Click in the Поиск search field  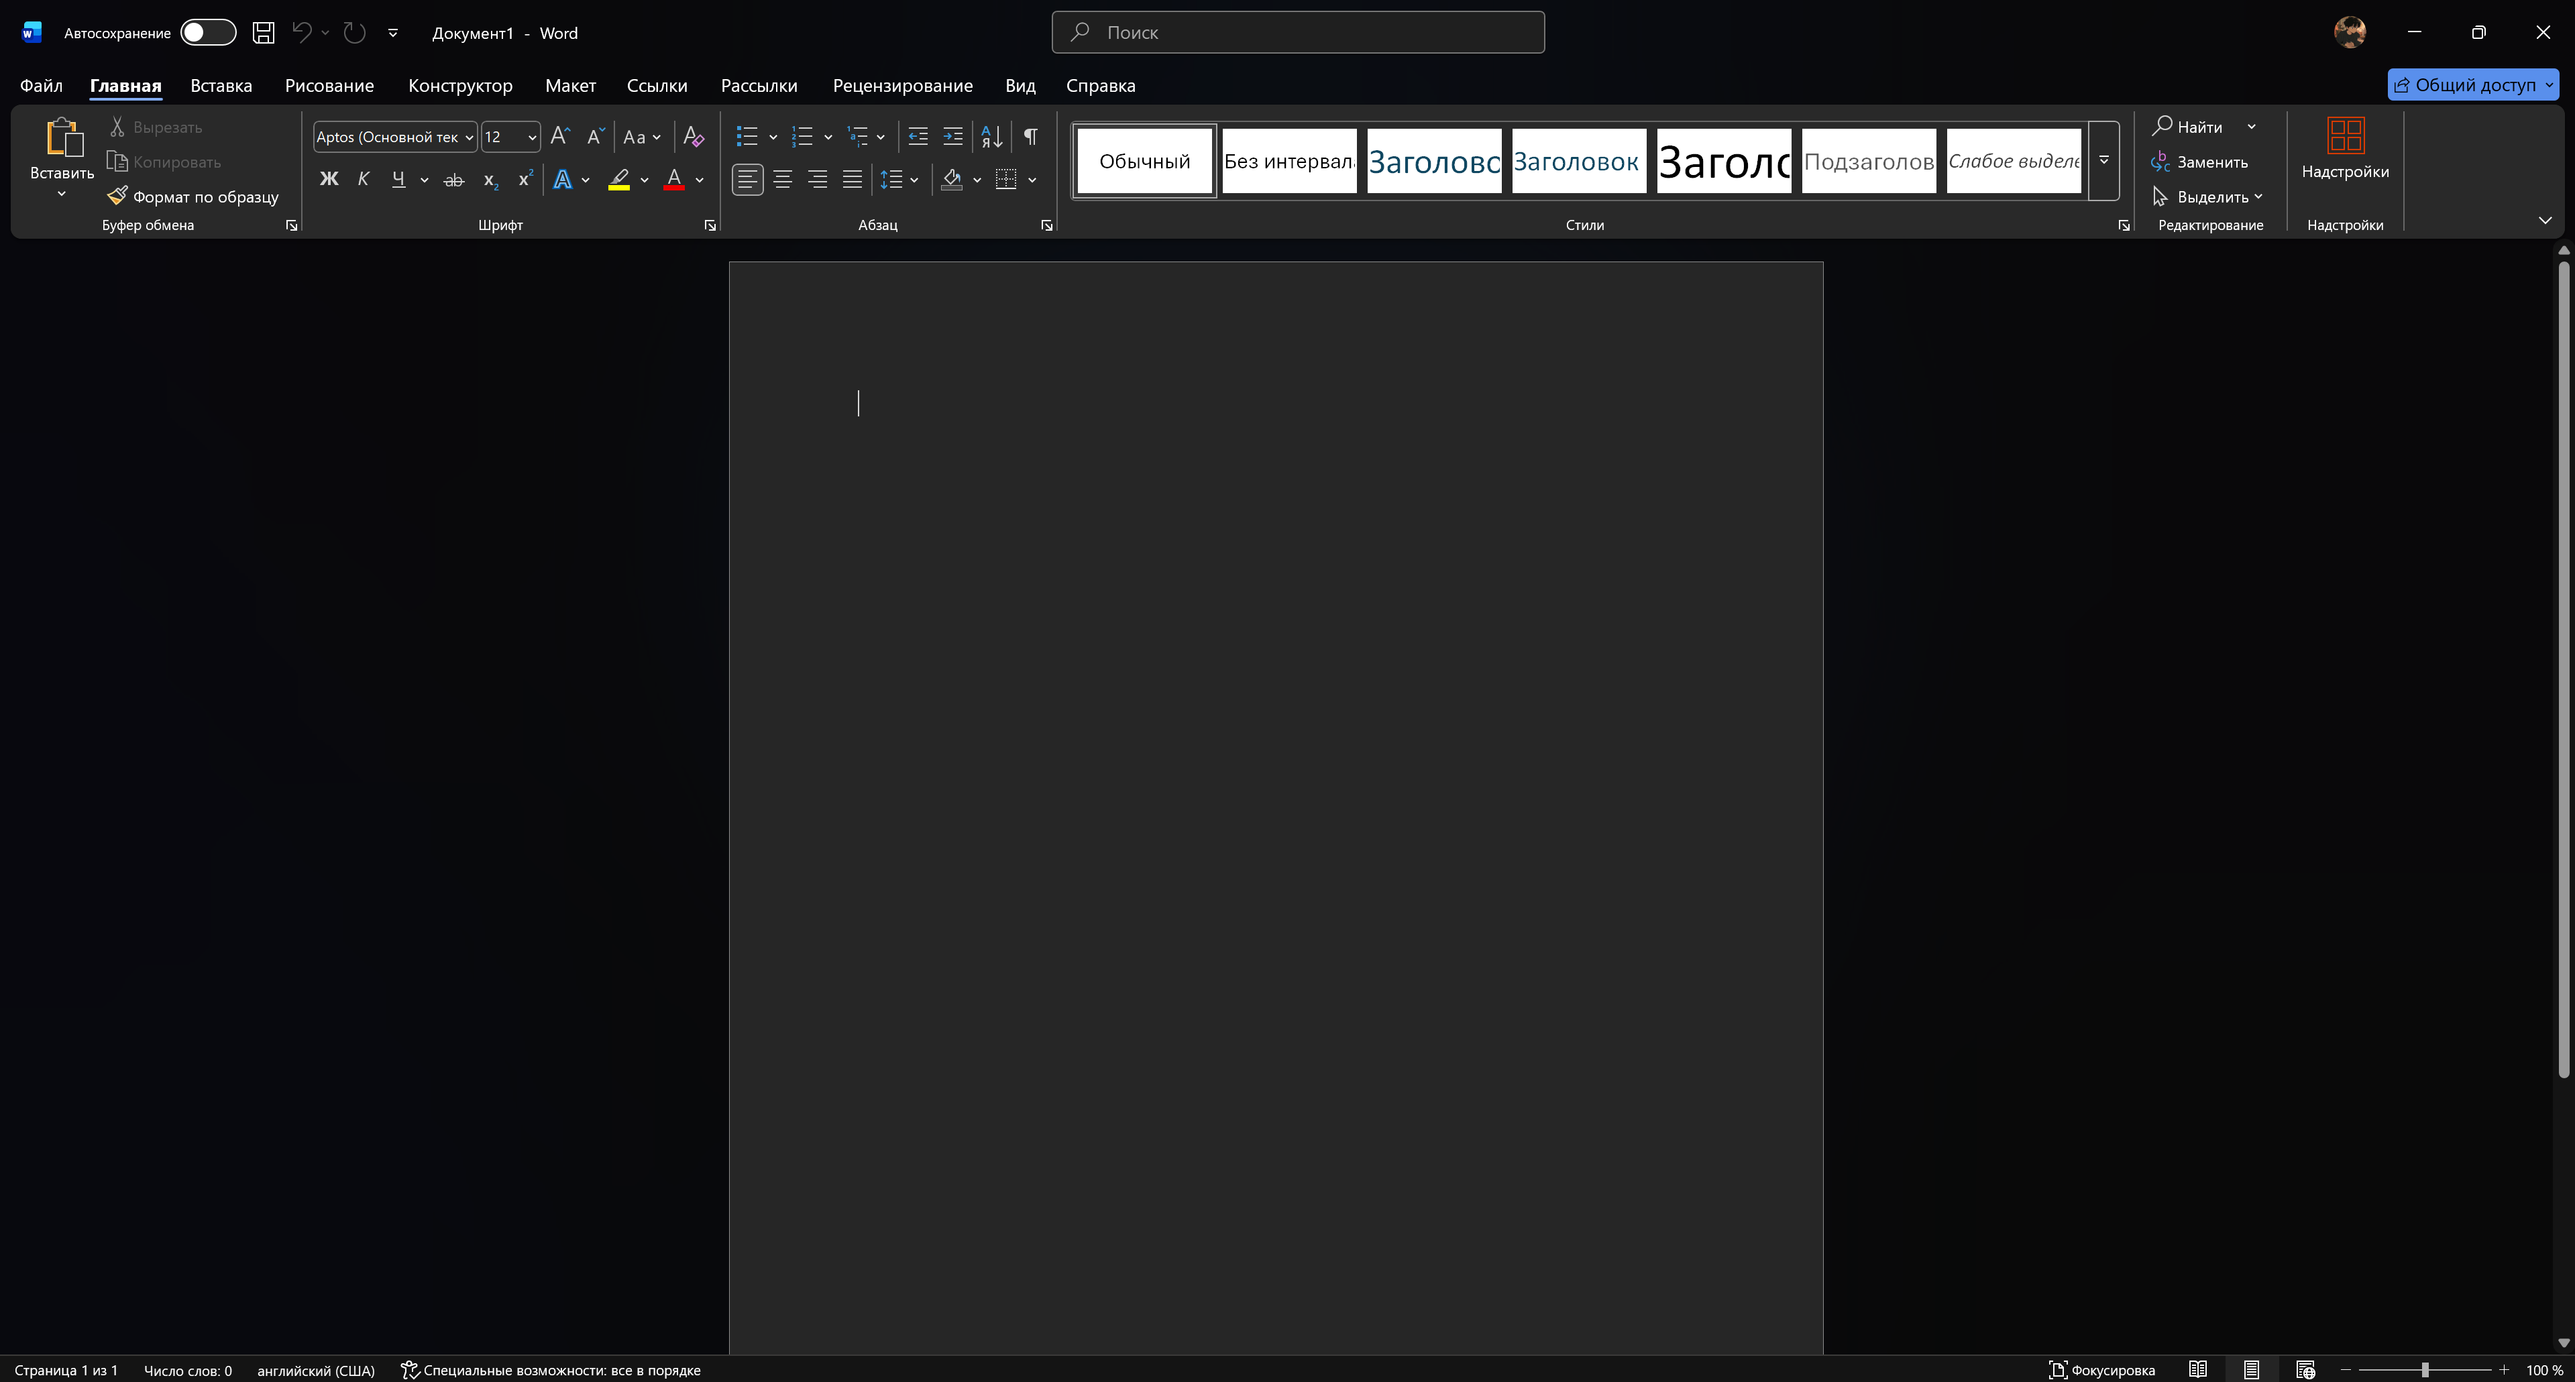click(1297, 33)
